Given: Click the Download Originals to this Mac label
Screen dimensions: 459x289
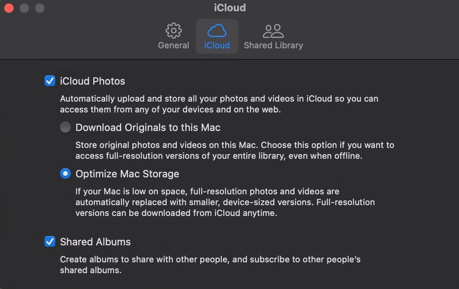Looking at the screenshot, I should coord(148,127).
